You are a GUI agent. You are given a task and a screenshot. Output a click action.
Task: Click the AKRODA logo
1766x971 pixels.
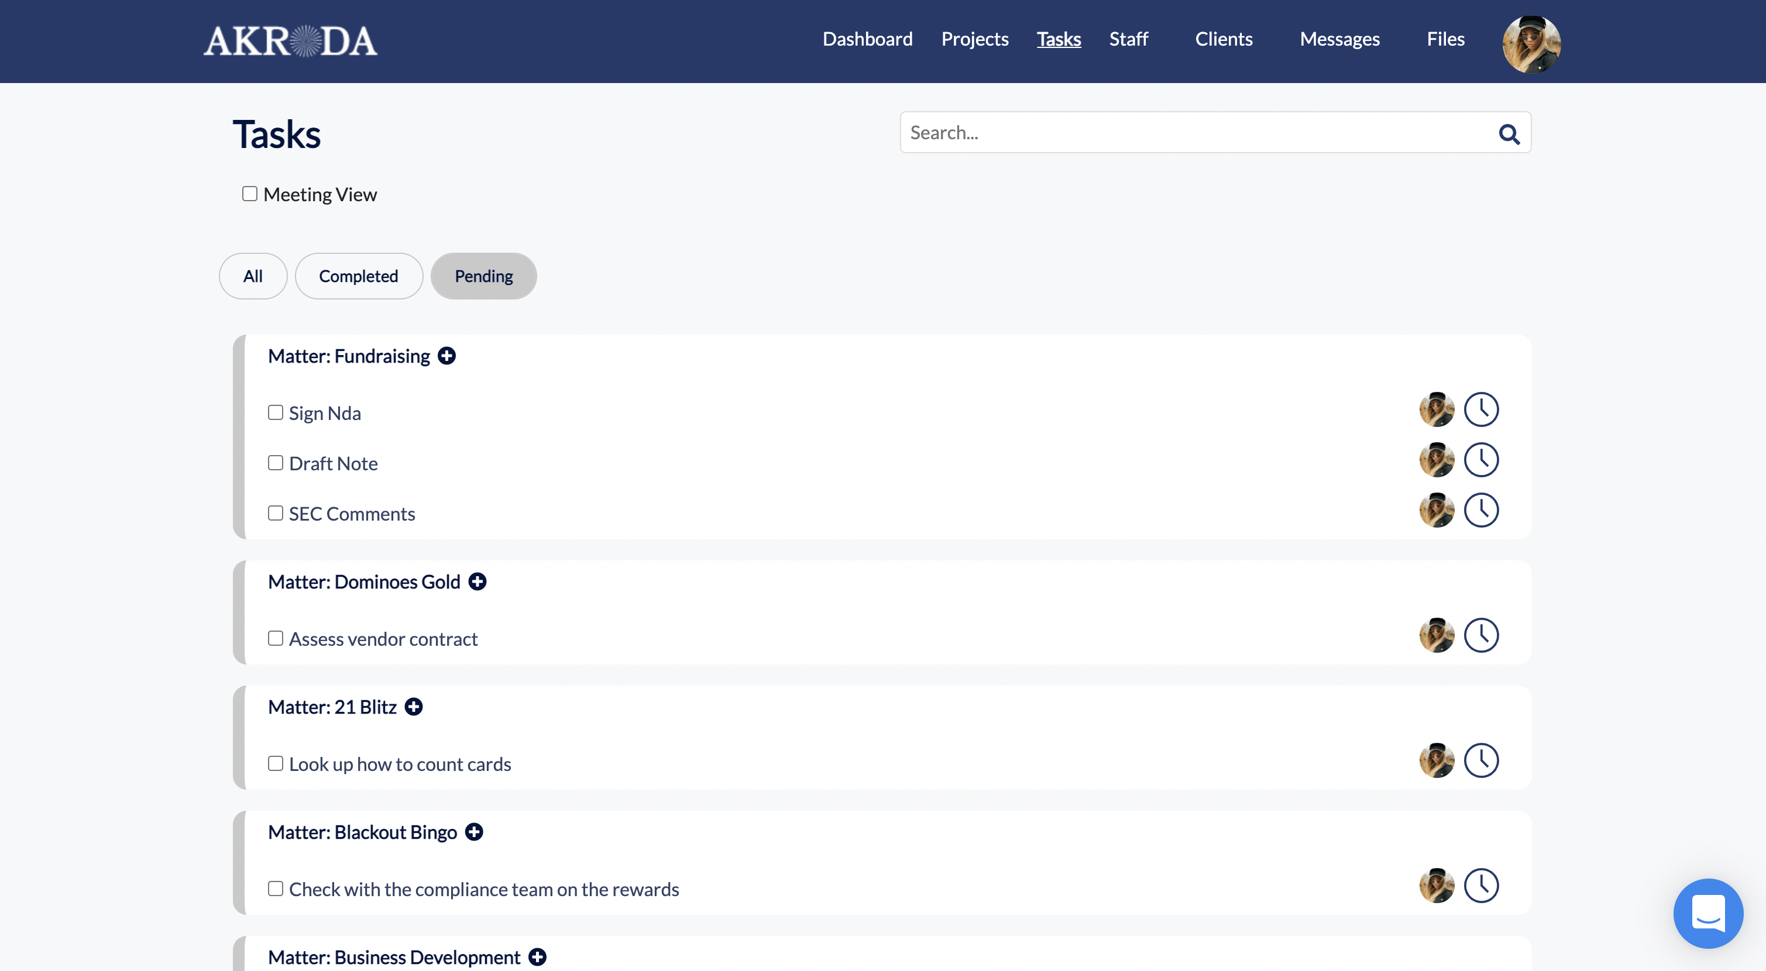click(290, 41)
